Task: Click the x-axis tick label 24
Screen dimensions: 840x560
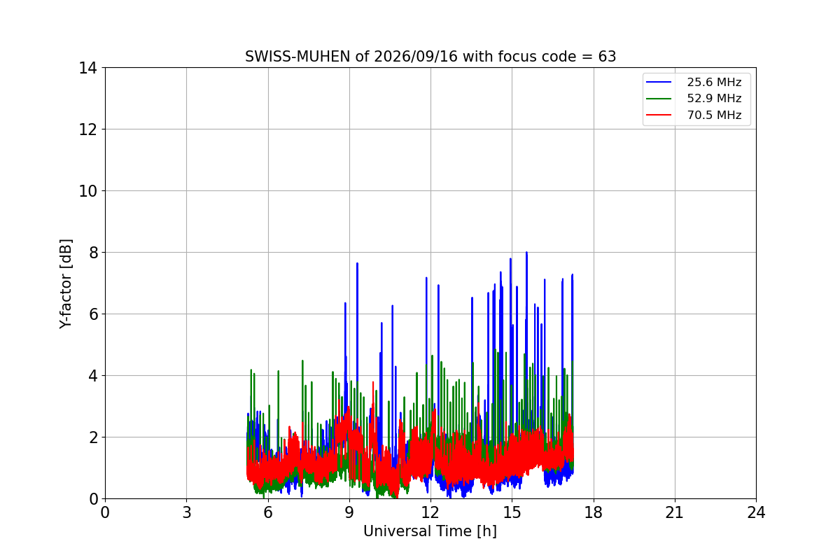Action: (756, 512)
